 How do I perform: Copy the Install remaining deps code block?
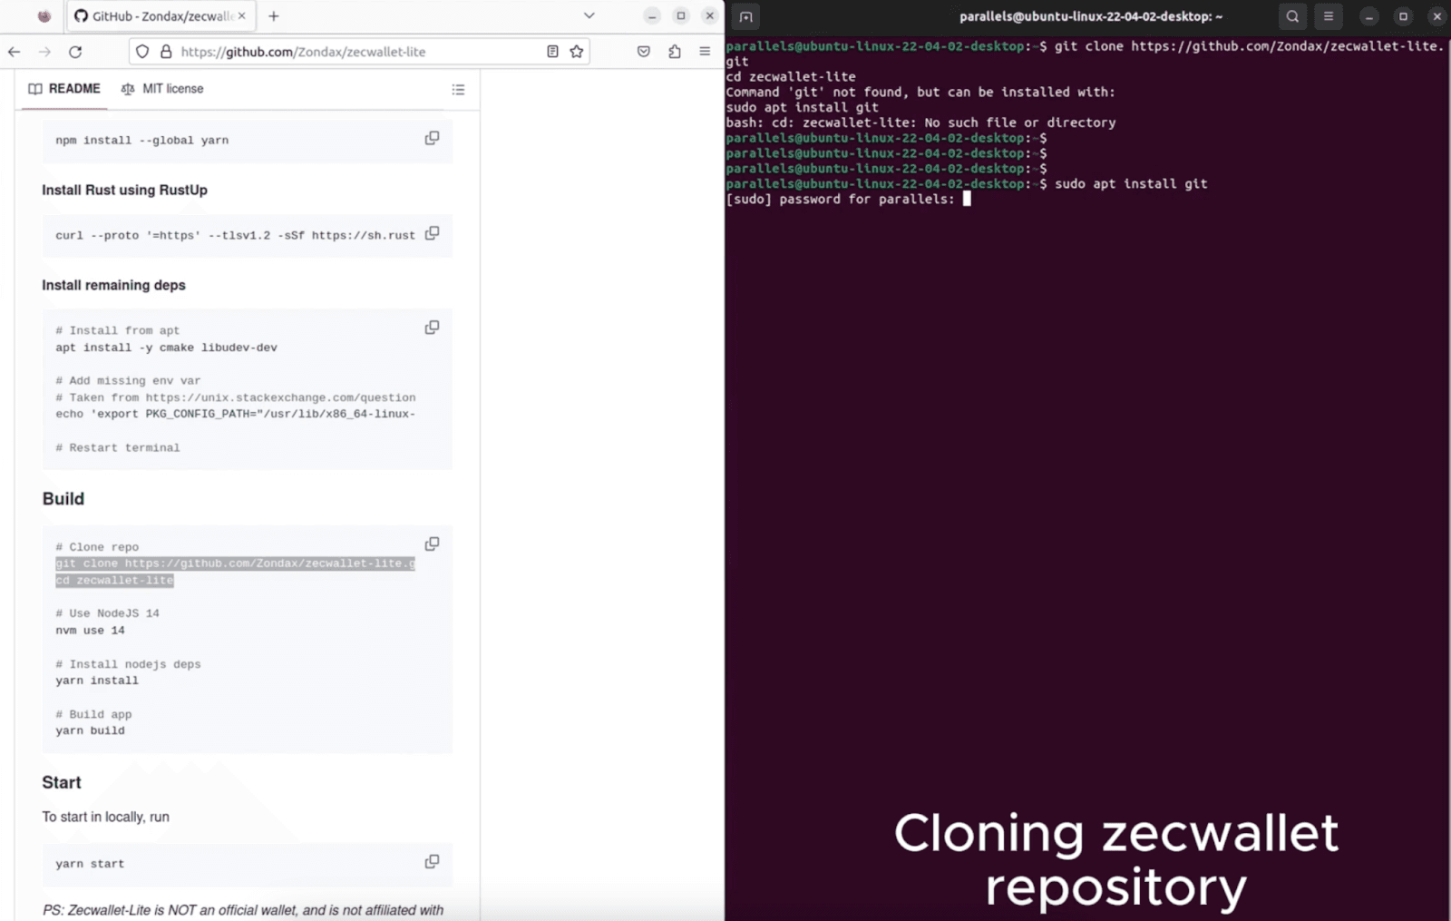pos(432,327)
